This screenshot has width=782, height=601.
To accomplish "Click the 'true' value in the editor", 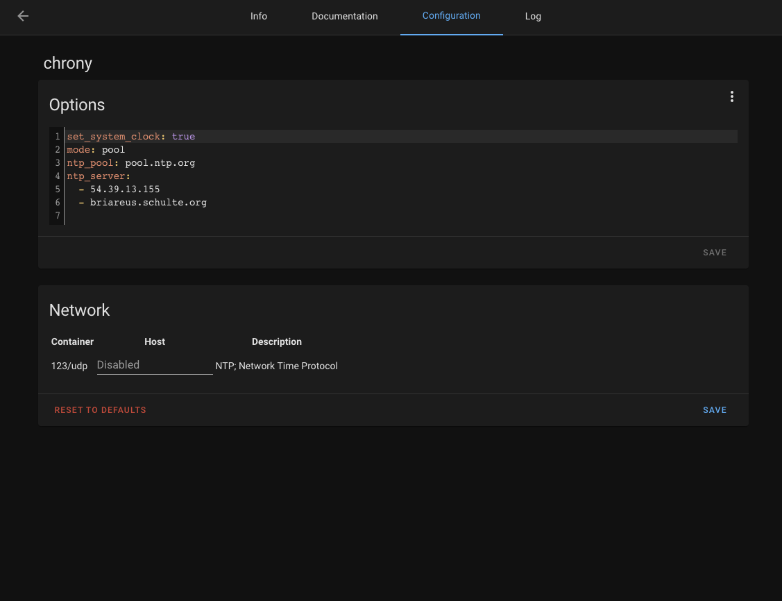I will point(183,136).
